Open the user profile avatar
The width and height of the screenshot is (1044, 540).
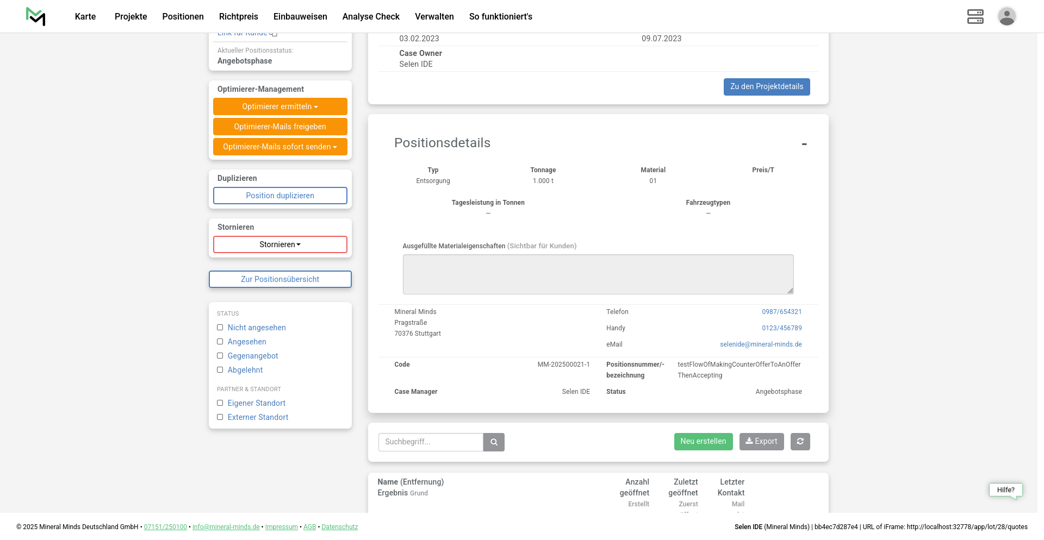pyautogui.click(x=1006, y=16)
